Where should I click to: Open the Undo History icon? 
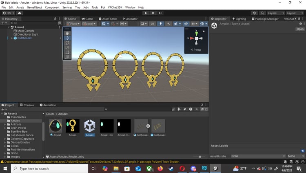[x=254, y=13]
